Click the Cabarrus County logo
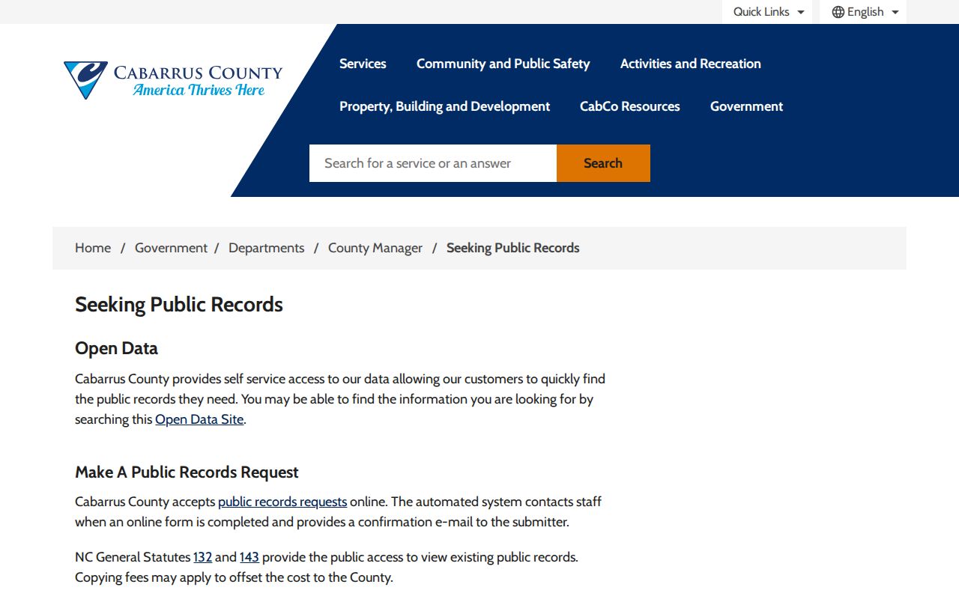The width and height of the screenshot is (959, 599). [173, 80]
